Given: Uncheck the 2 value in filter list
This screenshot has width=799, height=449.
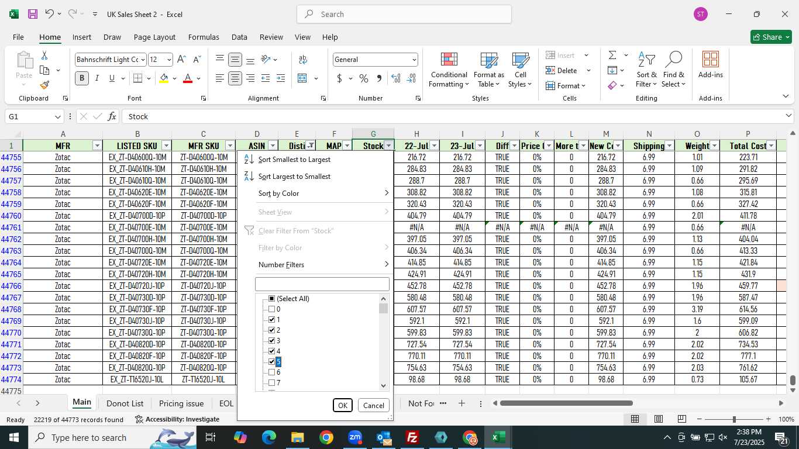Looking at the screenshot, I should (x=271, y=330).
